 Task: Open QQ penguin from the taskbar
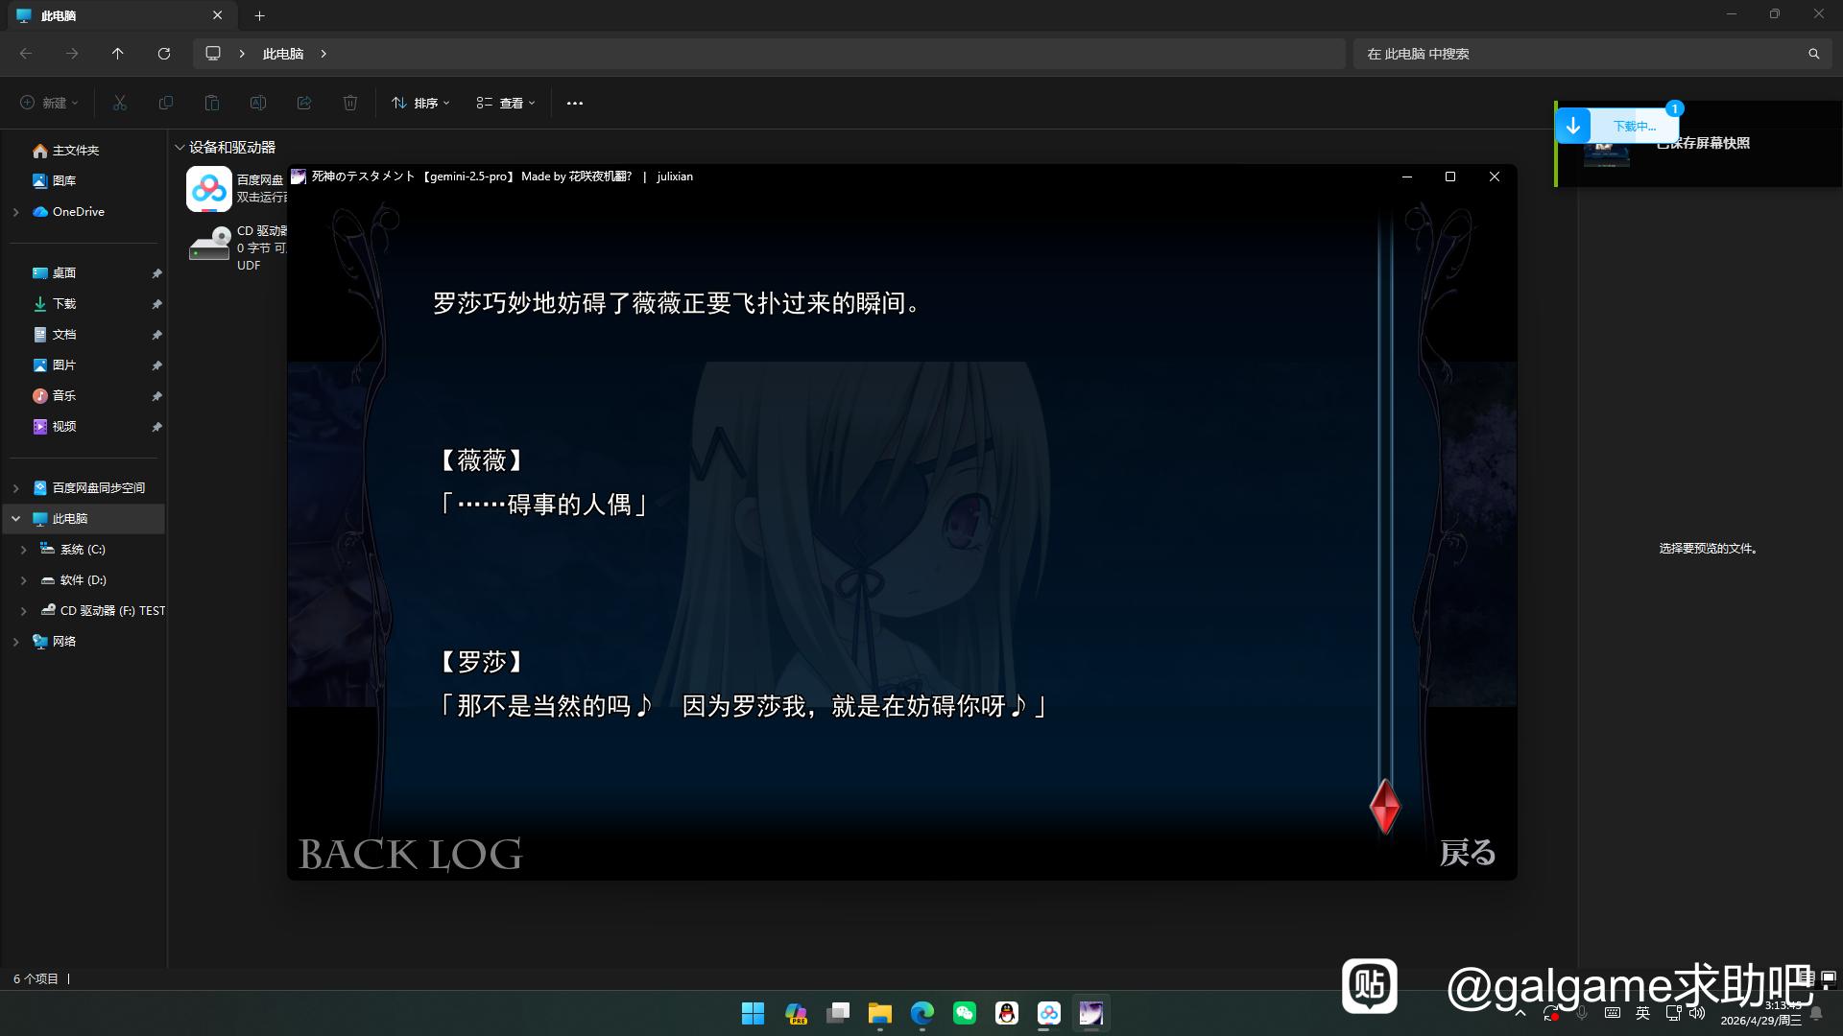(x=1007, y=1013)
